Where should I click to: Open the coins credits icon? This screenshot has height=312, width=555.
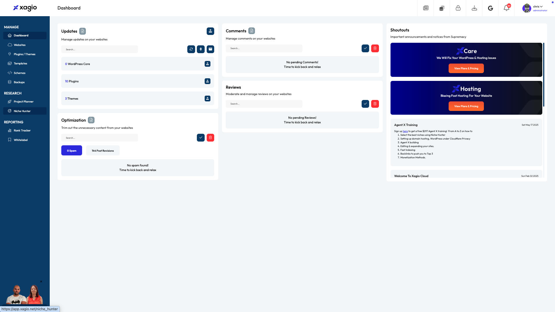click(442, 8)
